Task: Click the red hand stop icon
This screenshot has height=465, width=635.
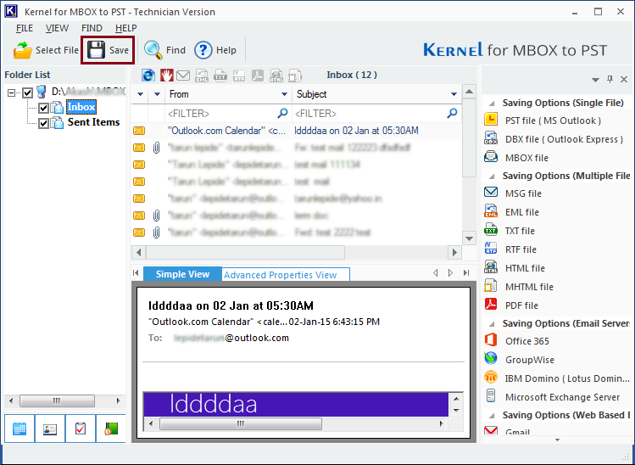Action: click(166, 75)
